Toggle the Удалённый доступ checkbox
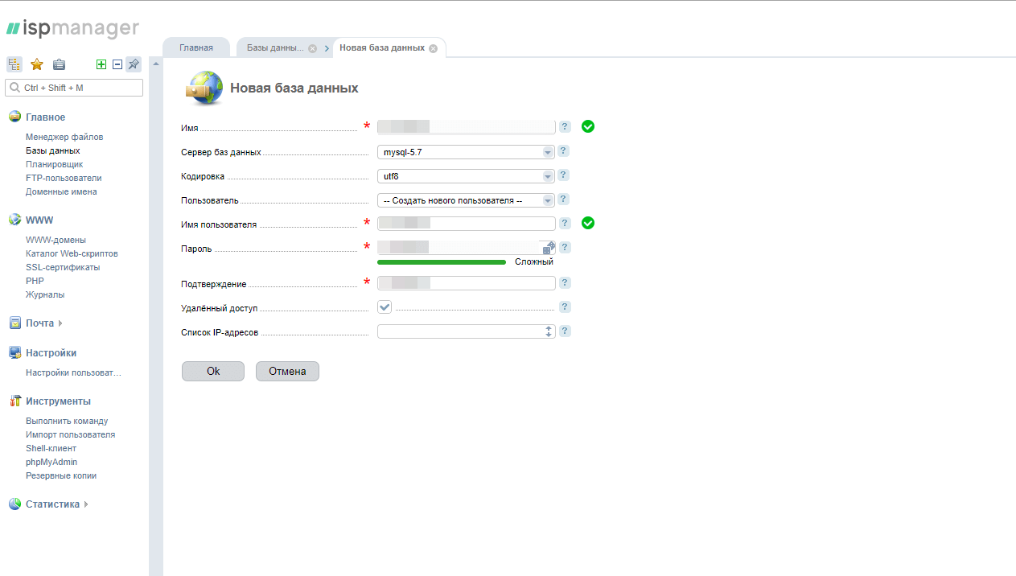 385,307
